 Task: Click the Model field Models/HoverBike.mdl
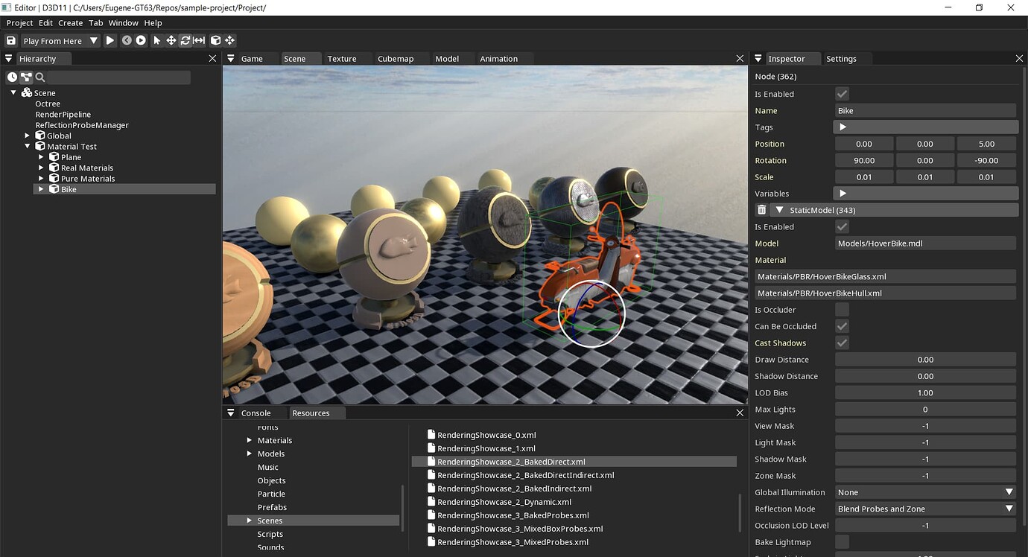925,244
